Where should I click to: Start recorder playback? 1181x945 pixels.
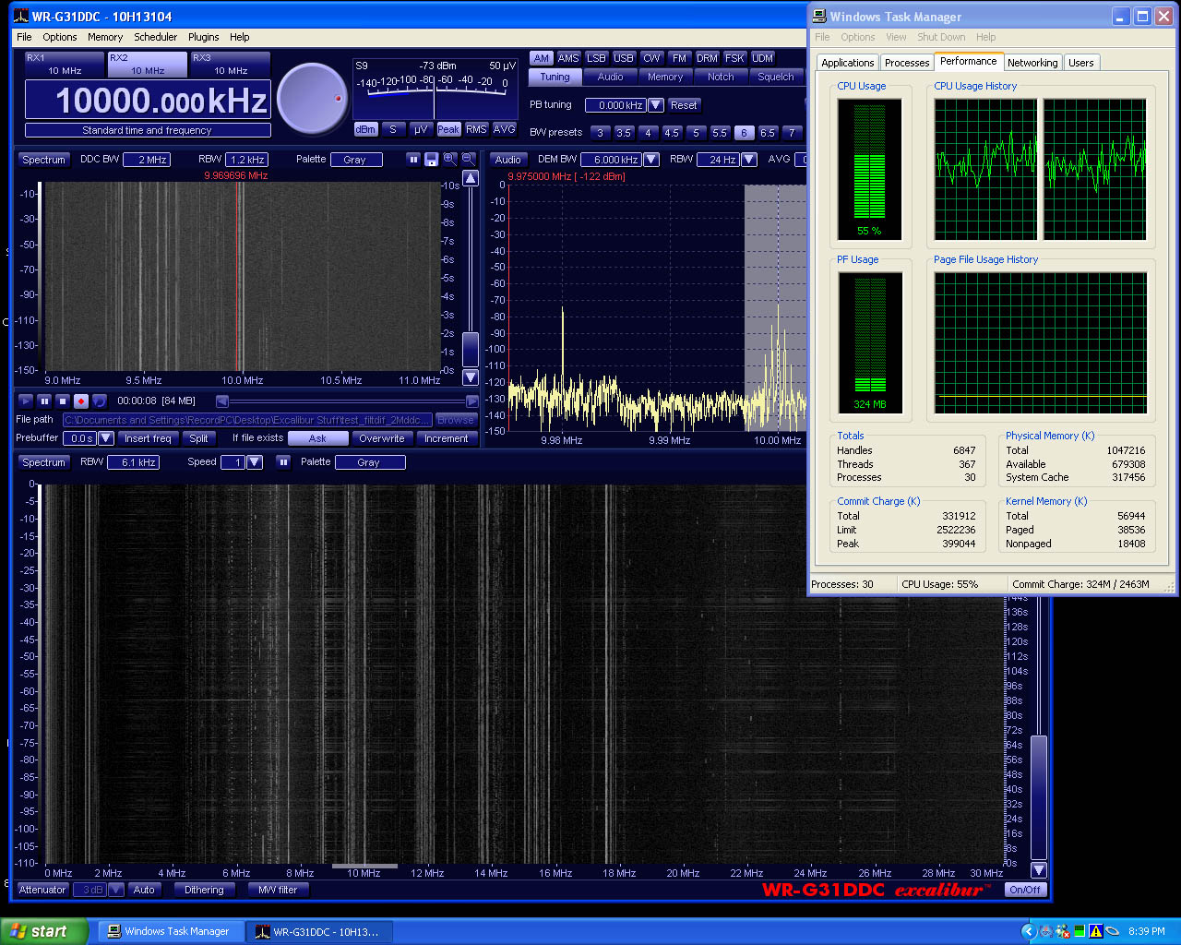[25, 401]
